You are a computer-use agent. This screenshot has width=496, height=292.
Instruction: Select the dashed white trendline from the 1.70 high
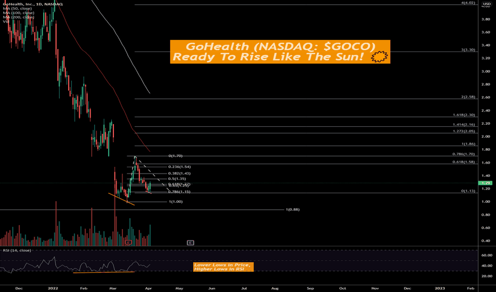(151, 173)
